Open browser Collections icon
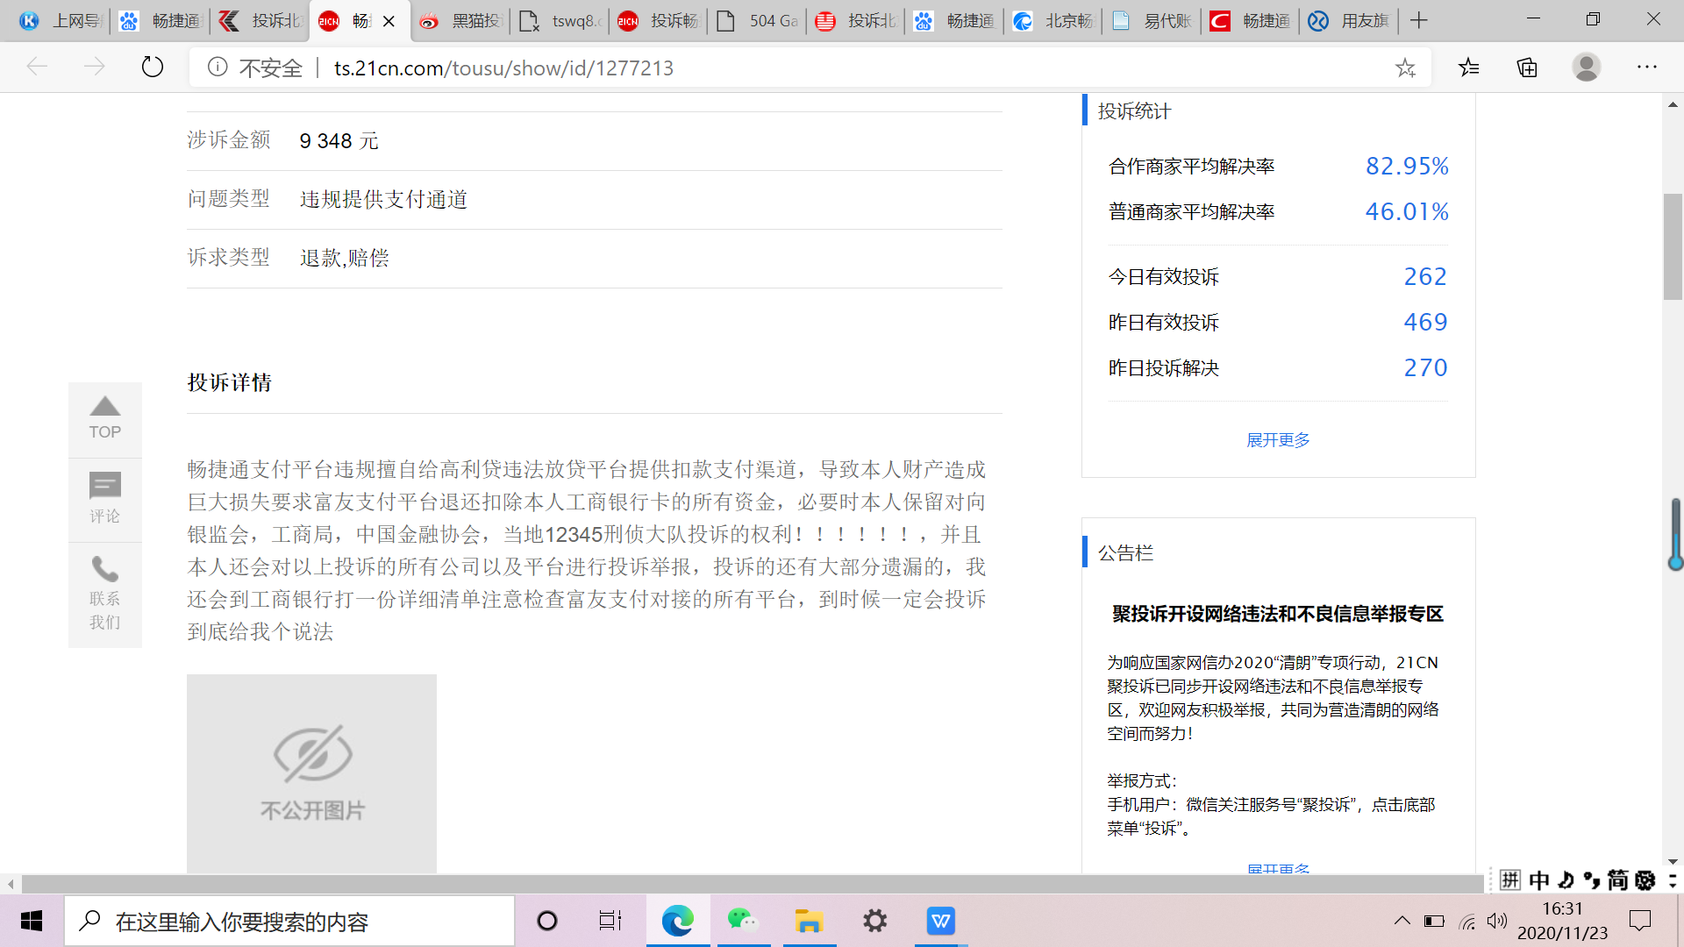Viewport: 1684px width, 947px height. tap(1527, 68)
